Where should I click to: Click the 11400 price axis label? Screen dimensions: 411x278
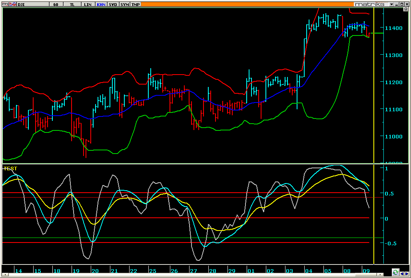(393, 28)
